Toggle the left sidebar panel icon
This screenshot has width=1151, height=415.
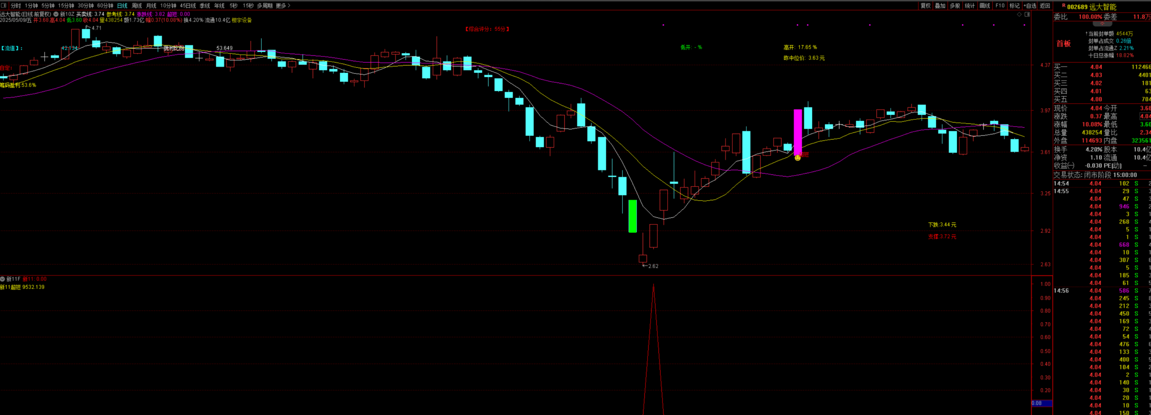tap(4, 5)
